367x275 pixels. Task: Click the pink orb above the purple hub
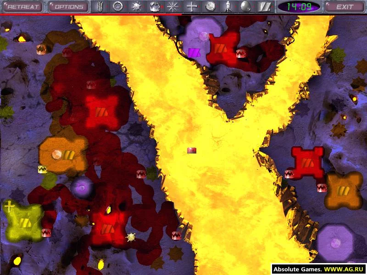[x=203, y=36]
